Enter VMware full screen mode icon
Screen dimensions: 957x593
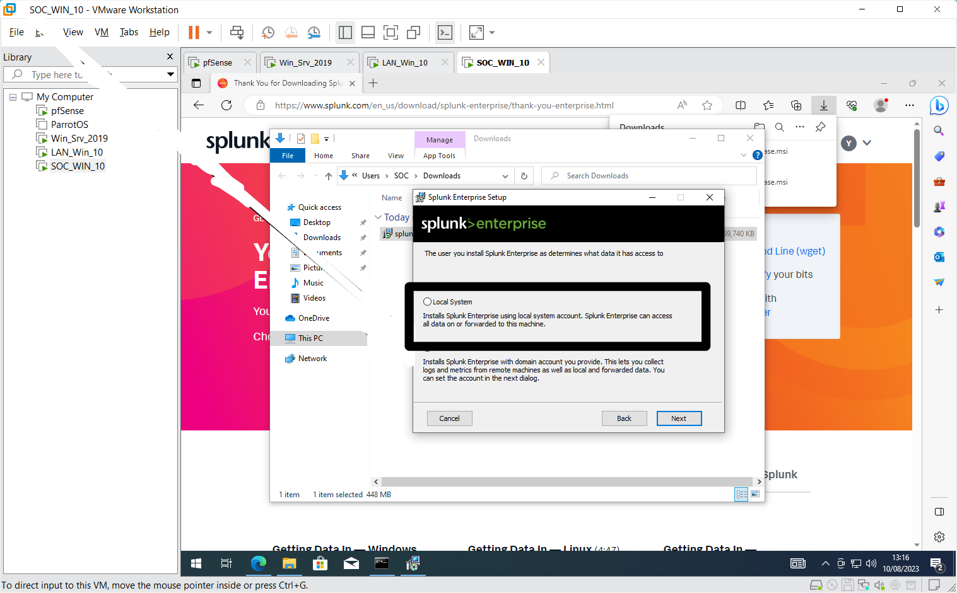[390, 32]
